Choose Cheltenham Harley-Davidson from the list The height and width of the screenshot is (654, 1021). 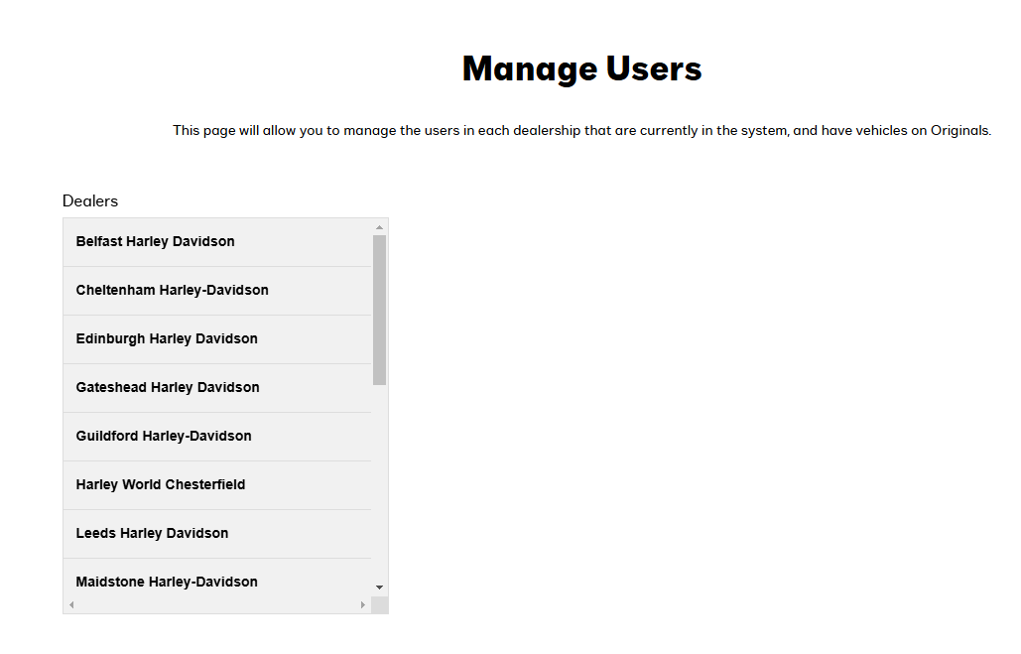point(173,290)
